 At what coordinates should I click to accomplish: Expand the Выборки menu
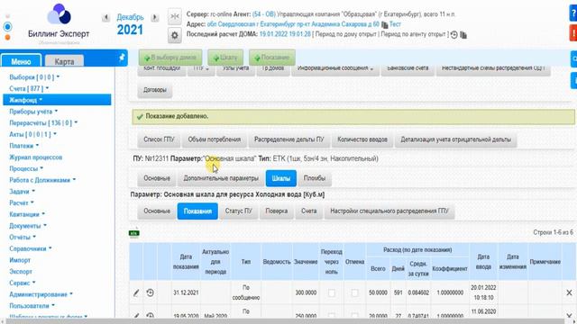pyautogui.click(x=34, y=77)
